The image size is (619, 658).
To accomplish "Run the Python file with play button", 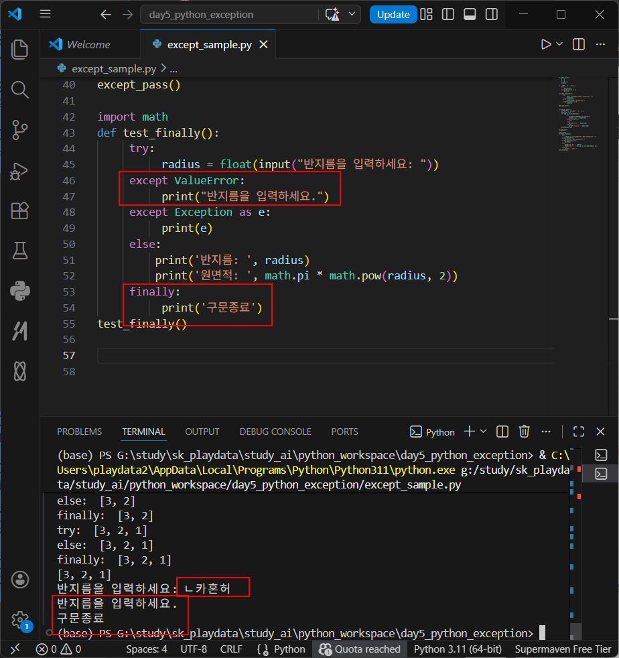I will (x=545, y=44).
